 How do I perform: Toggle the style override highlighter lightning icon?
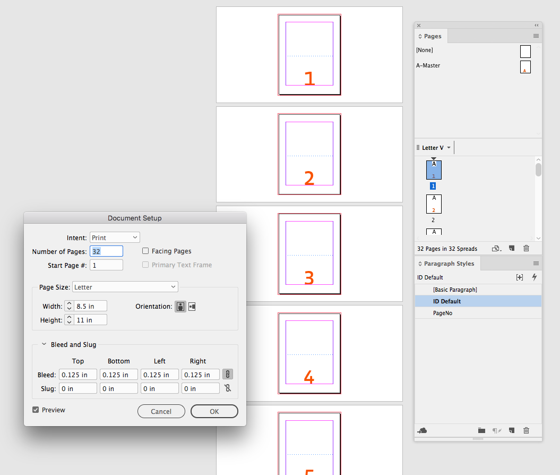click(x=535, y=277)
